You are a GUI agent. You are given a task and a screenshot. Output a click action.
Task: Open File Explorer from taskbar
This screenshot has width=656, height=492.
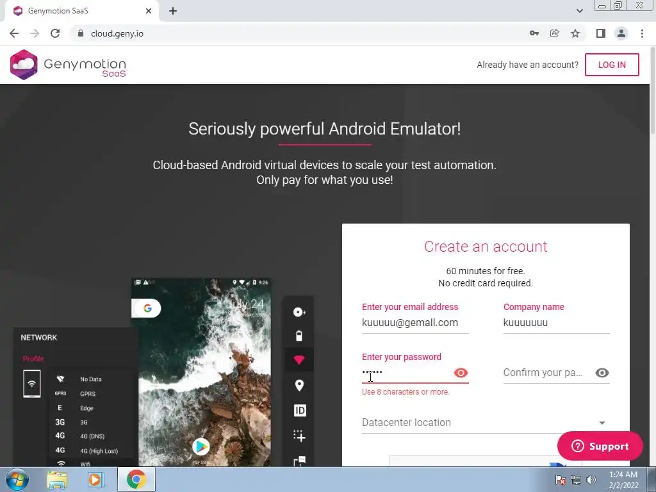pyautogui.click(x=57, y=479)
